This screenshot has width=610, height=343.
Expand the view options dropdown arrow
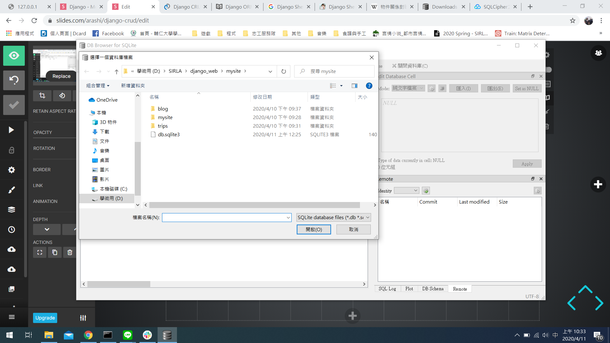tap(342, 86)
